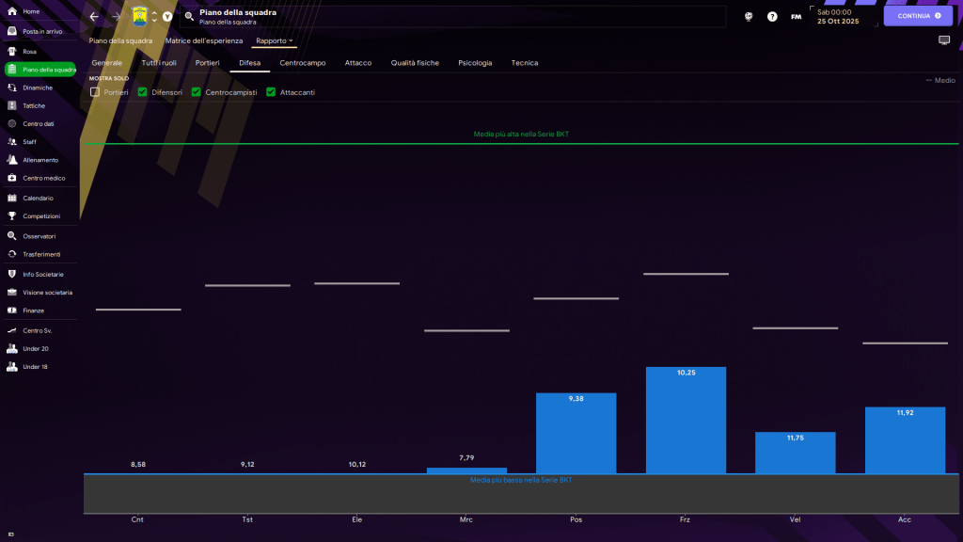
Task: Select the Qualità fisiche tab
Action: click(x=415, y=63)
